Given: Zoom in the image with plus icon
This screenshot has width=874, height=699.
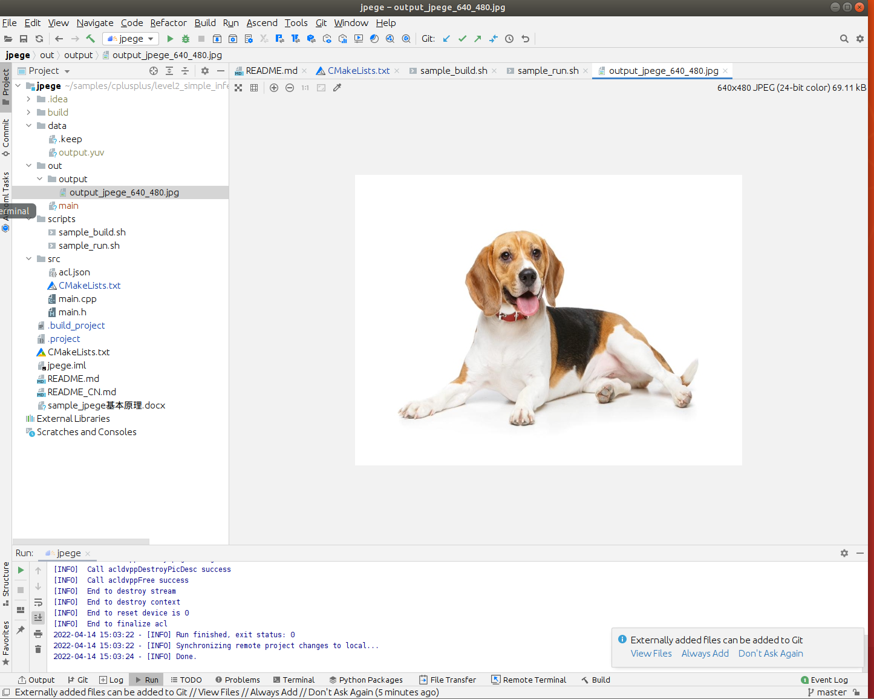Looking at the screenshot, I should click(x=274, y=88).
